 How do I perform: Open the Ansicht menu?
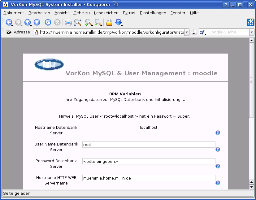[x=62, y=13]
